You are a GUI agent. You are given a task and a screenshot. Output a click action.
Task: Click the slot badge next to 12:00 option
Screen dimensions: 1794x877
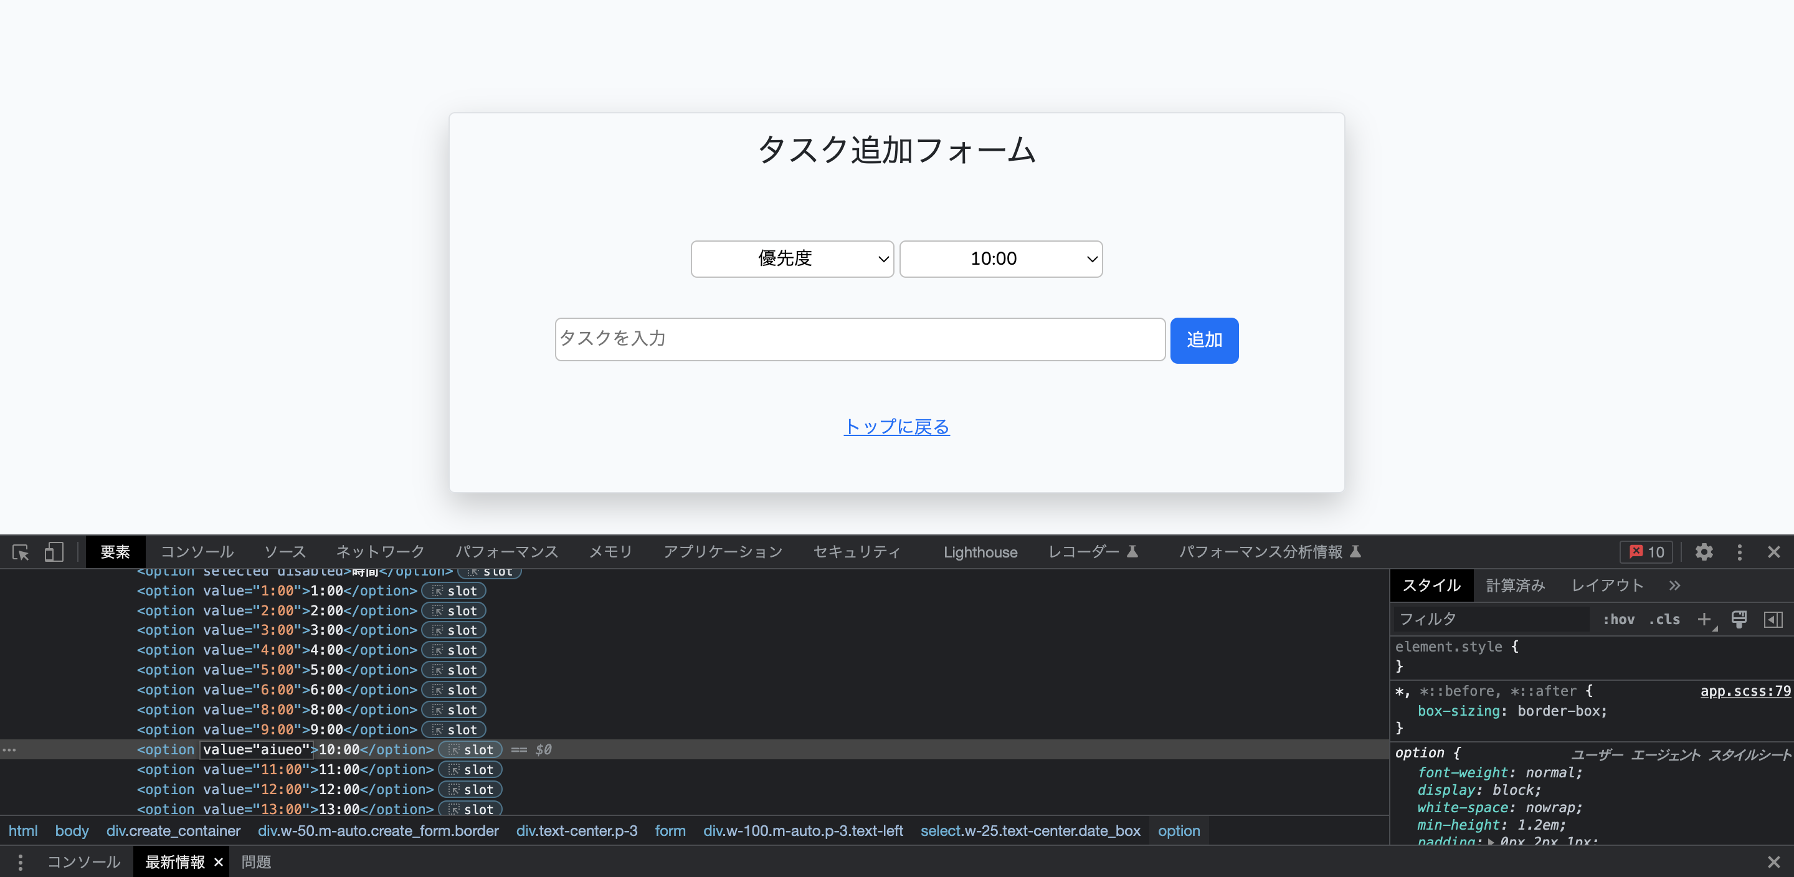(x=471, y=789)
